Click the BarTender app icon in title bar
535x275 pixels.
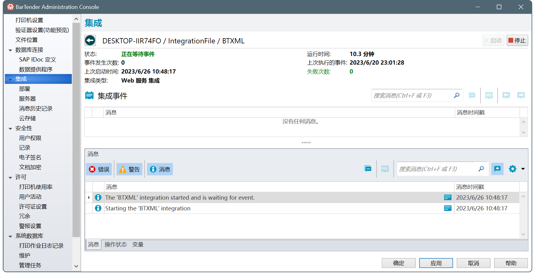coord(10,7)
